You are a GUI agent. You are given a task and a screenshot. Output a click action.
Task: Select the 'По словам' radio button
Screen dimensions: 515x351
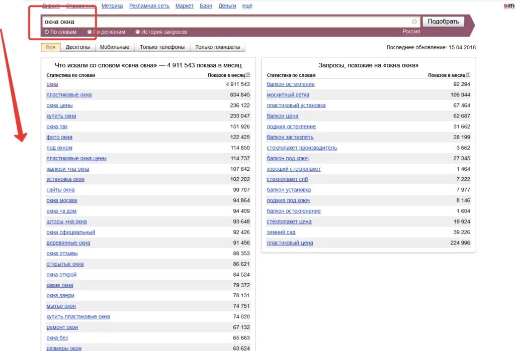47,32
